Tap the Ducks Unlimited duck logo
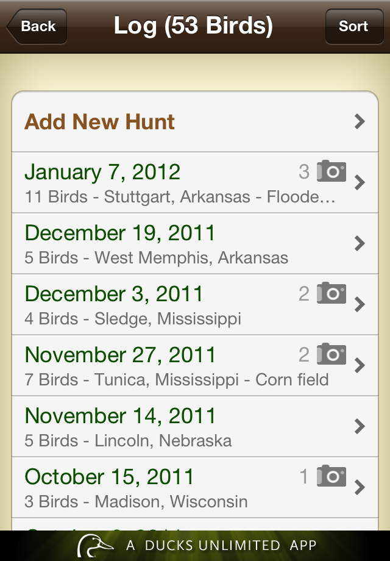Image resolution: width=390 pixels, height=561 pixels. (x=95, y=545)
